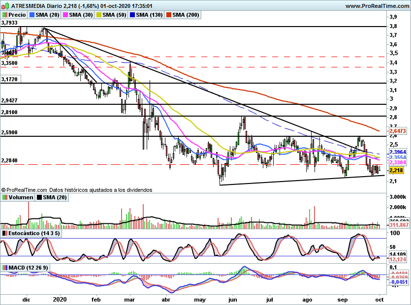Click the 2,5900 level label
411x305 pixels.
(x=9, y=133)
